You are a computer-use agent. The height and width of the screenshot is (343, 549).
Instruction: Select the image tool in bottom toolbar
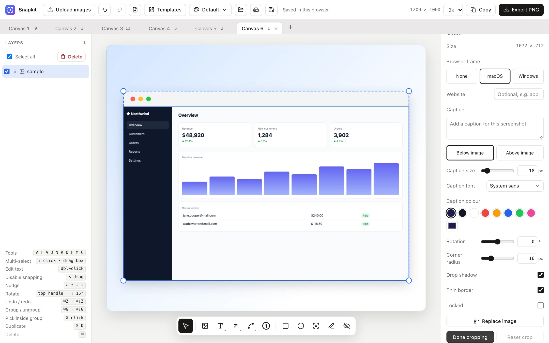point(205,326)
